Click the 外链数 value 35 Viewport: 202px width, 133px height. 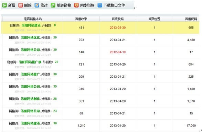pyautogui.click(x=55, y=87)
